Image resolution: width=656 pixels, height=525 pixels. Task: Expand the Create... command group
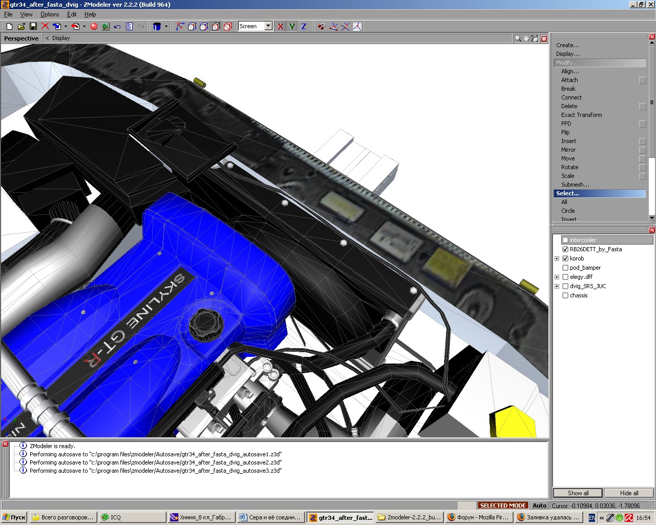567,45
